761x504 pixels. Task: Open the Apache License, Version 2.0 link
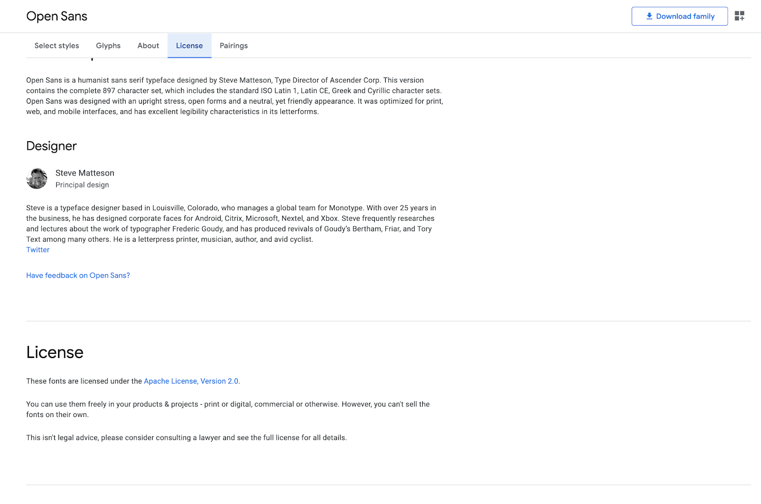pyautogui.click(x=191, y=381)
